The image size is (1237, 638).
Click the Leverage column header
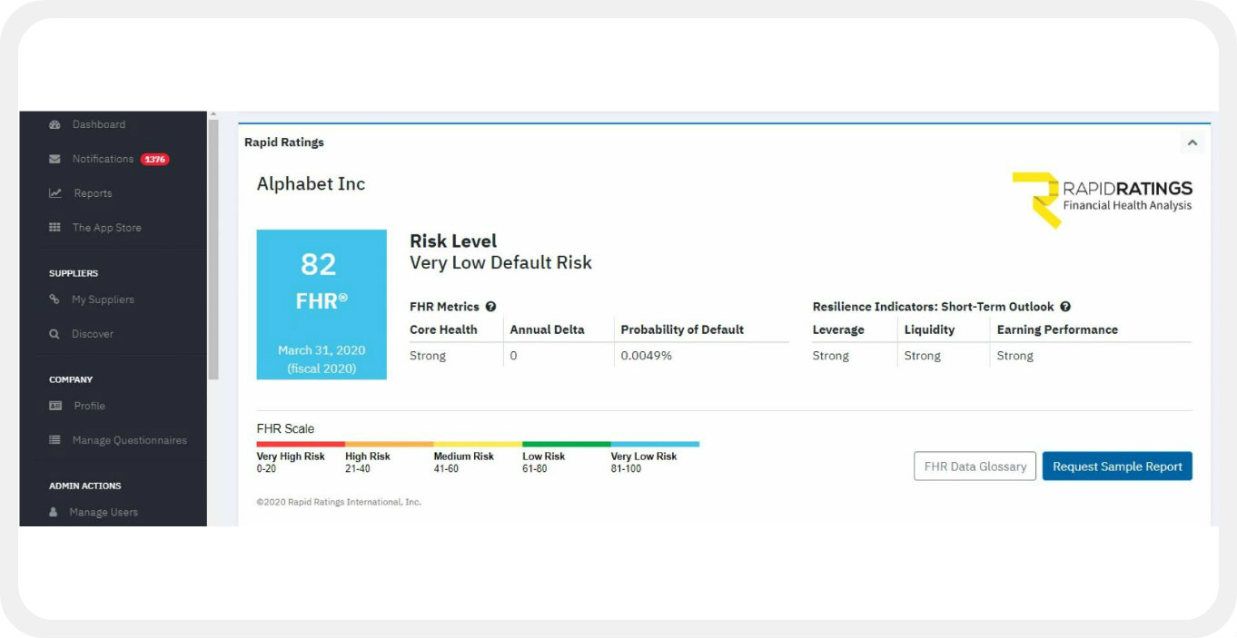[838, 329]
